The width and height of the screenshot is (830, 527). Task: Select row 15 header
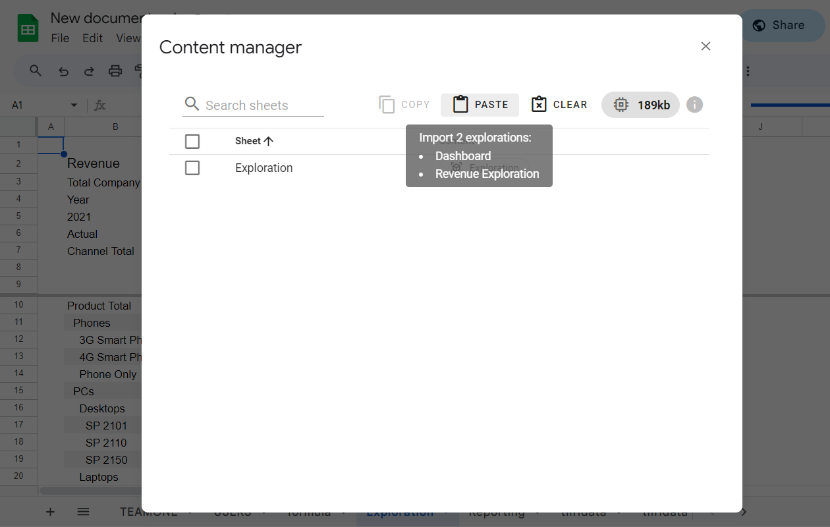click(18, 391)
